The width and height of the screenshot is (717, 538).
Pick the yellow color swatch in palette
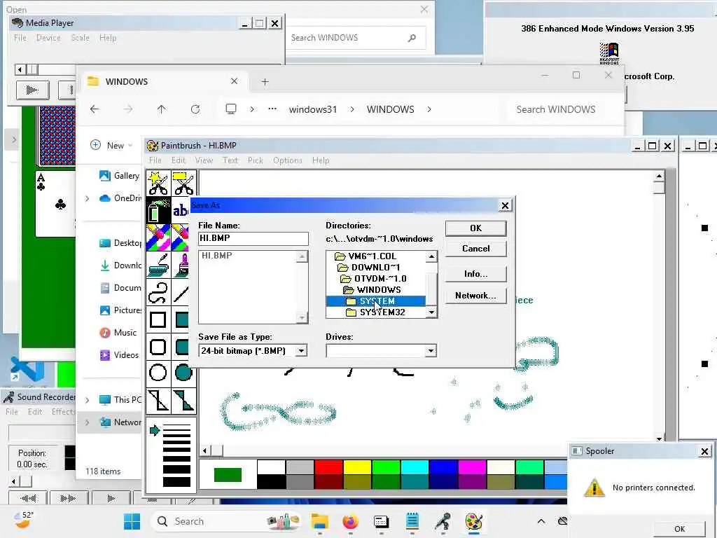(357, 467)
